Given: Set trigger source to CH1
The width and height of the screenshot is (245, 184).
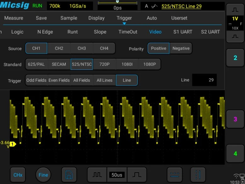Looking at the screenshot, I should click(x=36, y=48).
